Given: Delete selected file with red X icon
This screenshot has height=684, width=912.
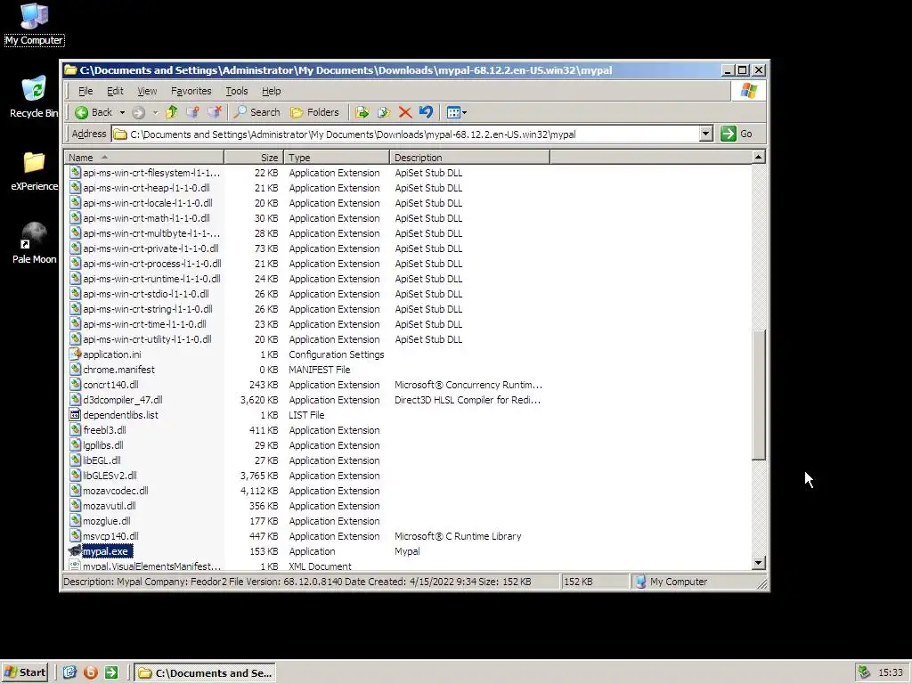Looking at the screenshot, I should coord(405,112).
